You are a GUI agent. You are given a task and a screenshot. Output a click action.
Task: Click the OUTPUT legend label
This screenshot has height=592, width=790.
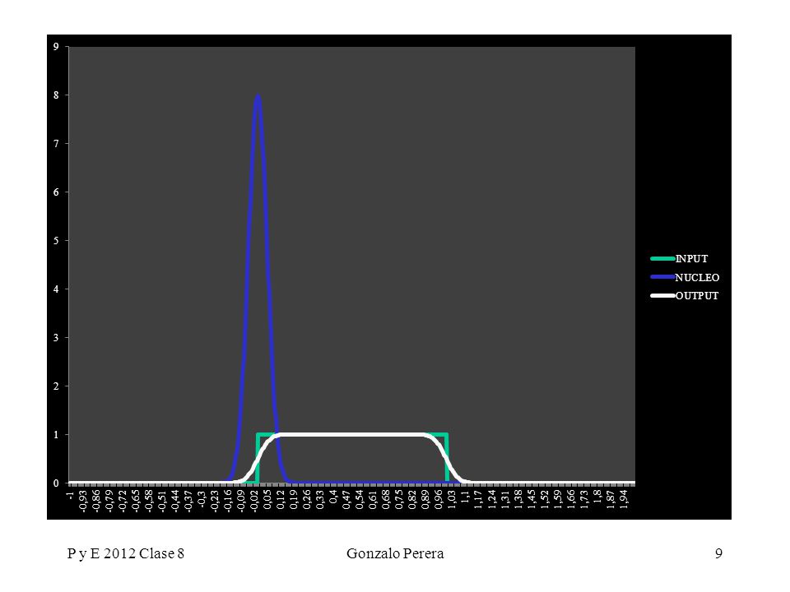pos(697,296)
